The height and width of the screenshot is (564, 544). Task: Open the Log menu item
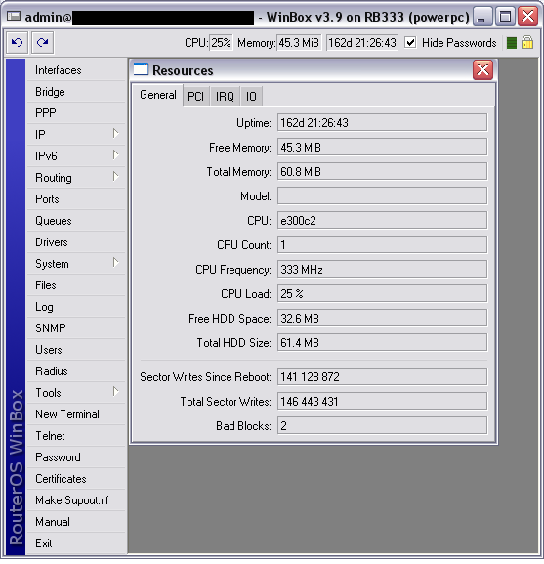(76, 307)
